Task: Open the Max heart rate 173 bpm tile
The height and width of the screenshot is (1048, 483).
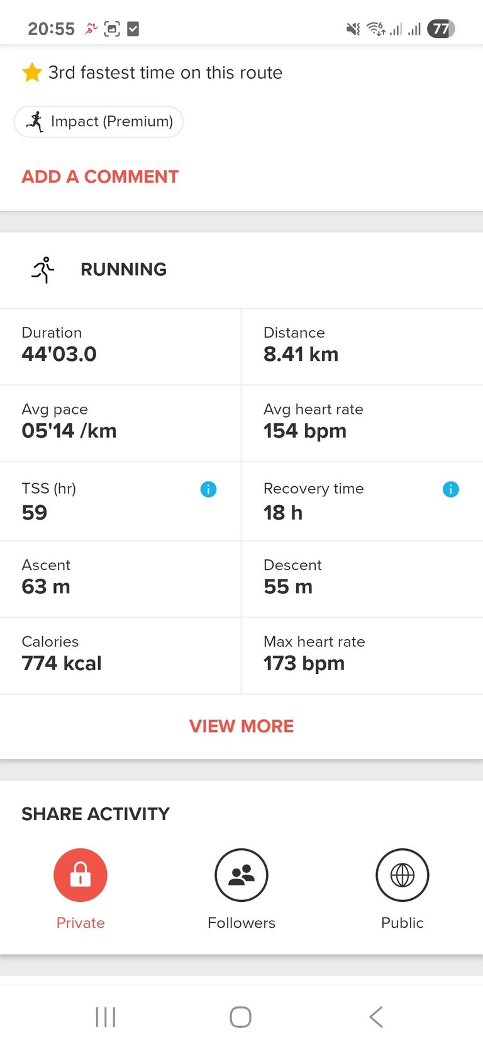Action: pos(363,656)
